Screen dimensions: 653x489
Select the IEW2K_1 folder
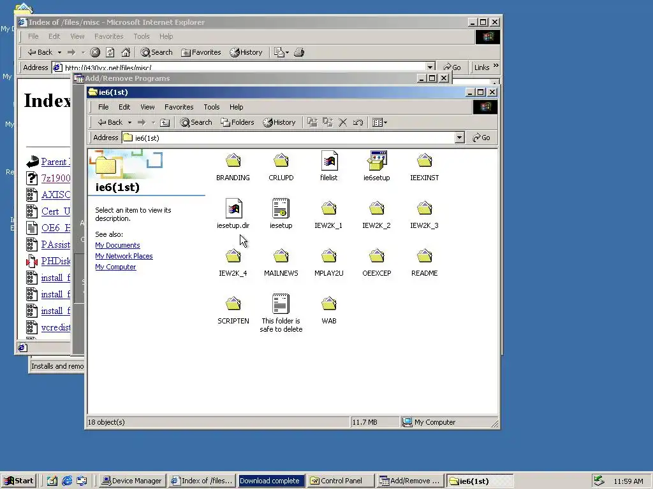pos(328,214)
